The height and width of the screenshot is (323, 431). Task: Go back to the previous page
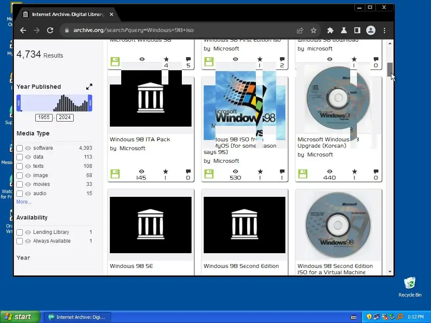(23, 30)
